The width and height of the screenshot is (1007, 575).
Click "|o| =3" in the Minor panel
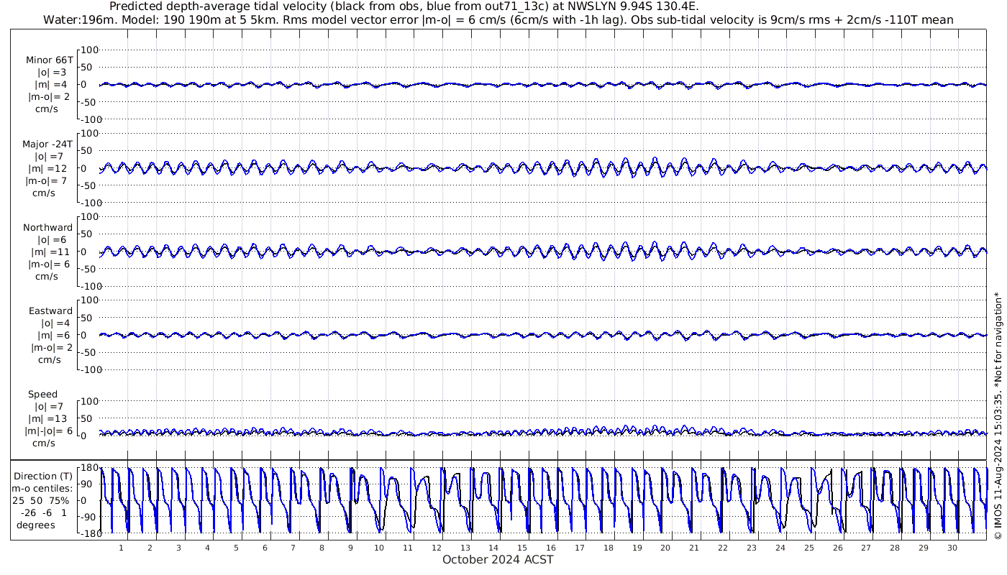click(x=51, y=73)
